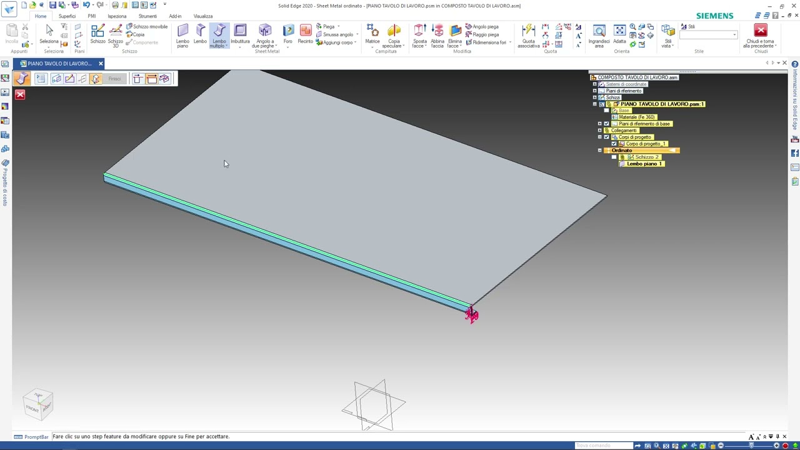Viewport: 800px width, 450px height.
Task: Open the Aggiungi corpo dropdown
Action: 356,42
